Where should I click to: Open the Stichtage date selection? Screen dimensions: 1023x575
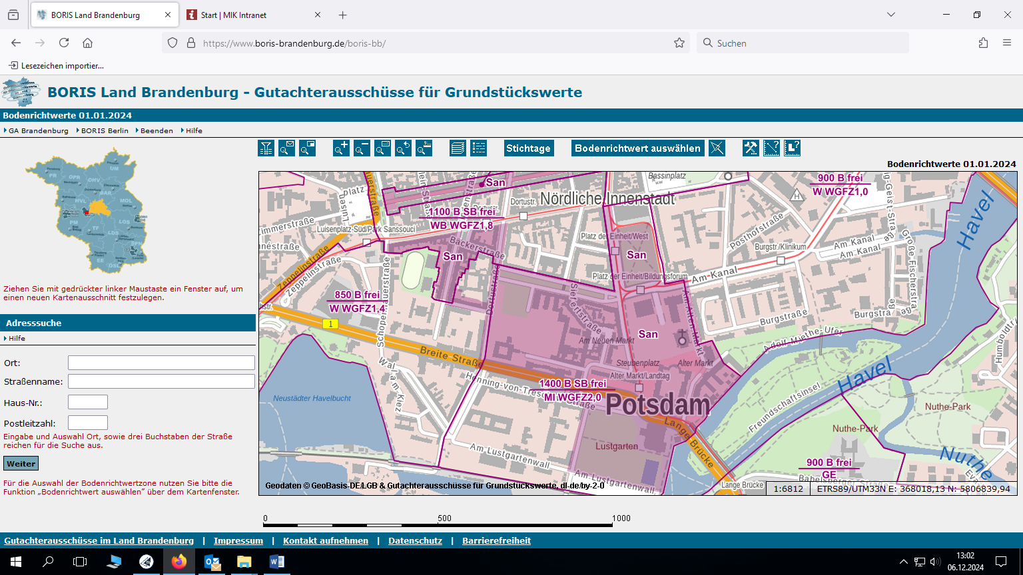(528, 148)
